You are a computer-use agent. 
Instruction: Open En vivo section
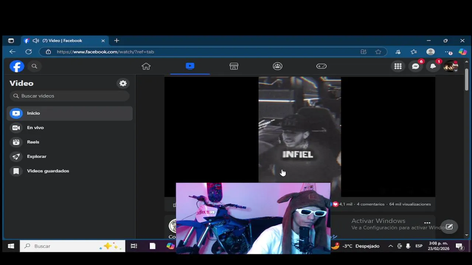[69, 127]
